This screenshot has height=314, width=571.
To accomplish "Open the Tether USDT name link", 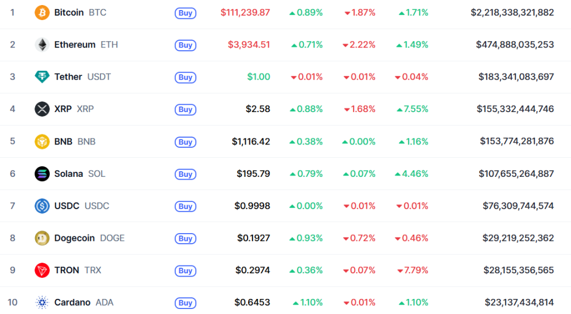I will point(68,77).
